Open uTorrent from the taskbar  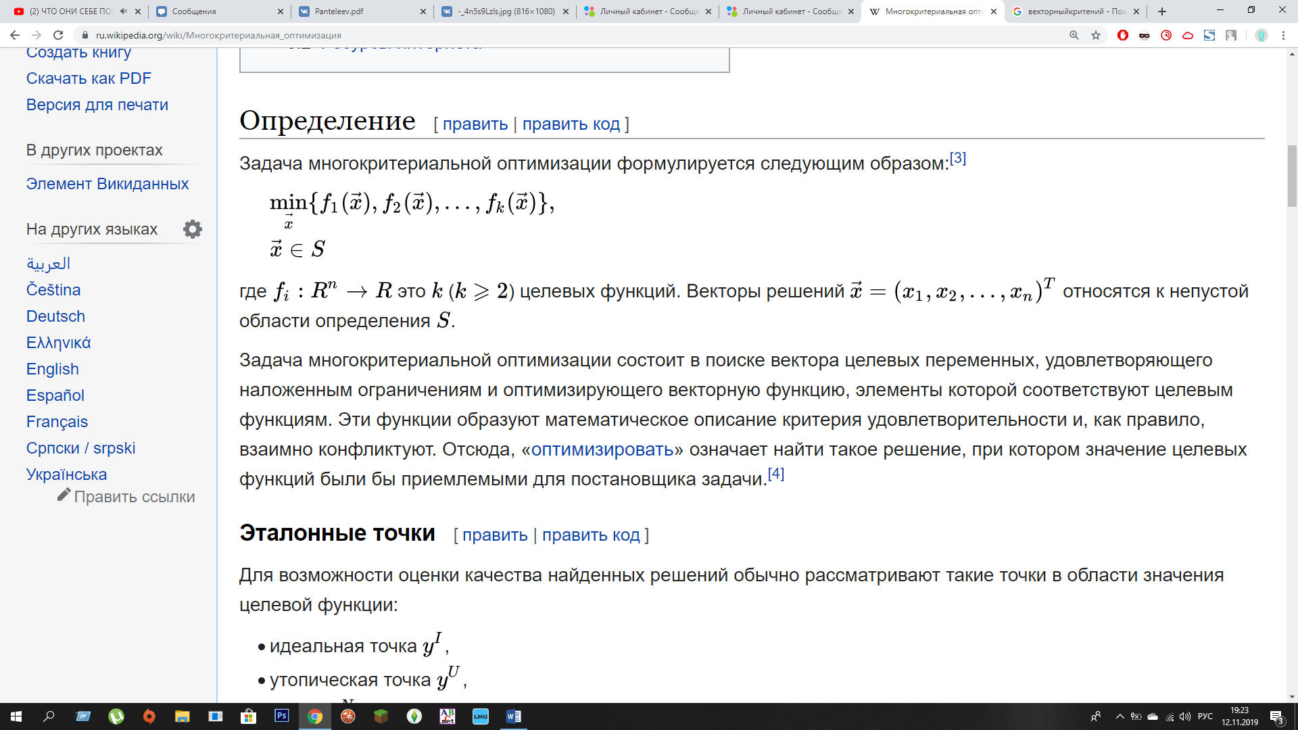[116, 716]
